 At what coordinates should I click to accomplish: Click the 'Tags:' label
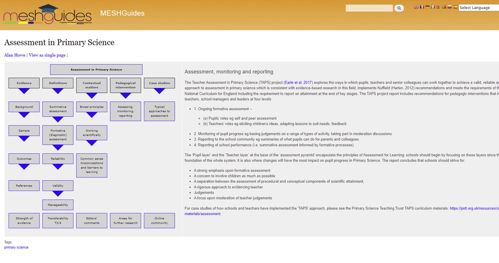pyautogui.click(x=8, y=242)
